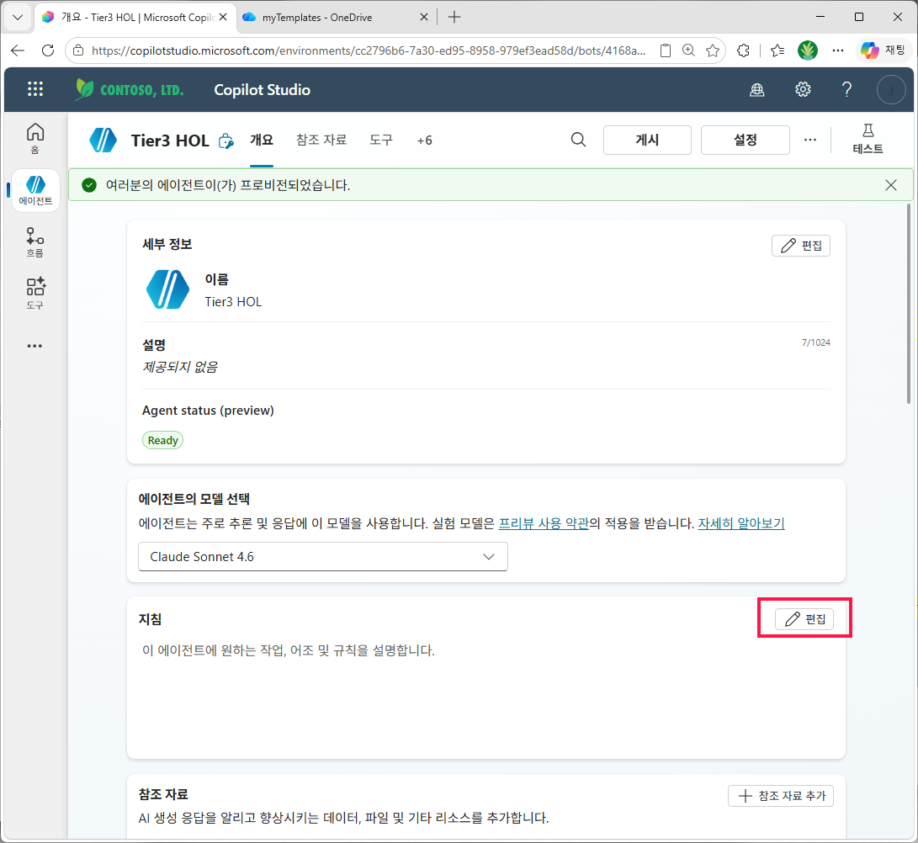918x843 pixels.
Task: Click the page vertical scrollbar
Action: coord(909,305)
